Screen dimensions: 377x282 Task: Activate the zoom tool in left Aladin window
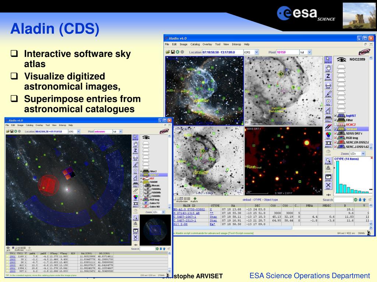point(135,151)
